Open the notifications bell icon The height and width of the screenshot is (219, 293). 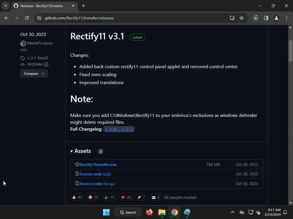click(x=285, y=212)
